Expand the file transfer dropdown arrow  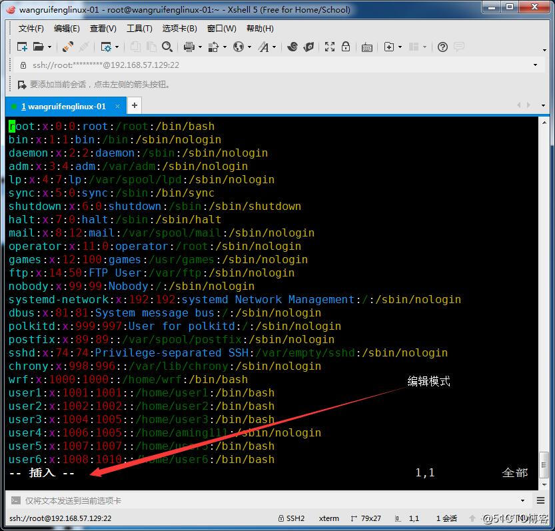click(x=225, y=47)
